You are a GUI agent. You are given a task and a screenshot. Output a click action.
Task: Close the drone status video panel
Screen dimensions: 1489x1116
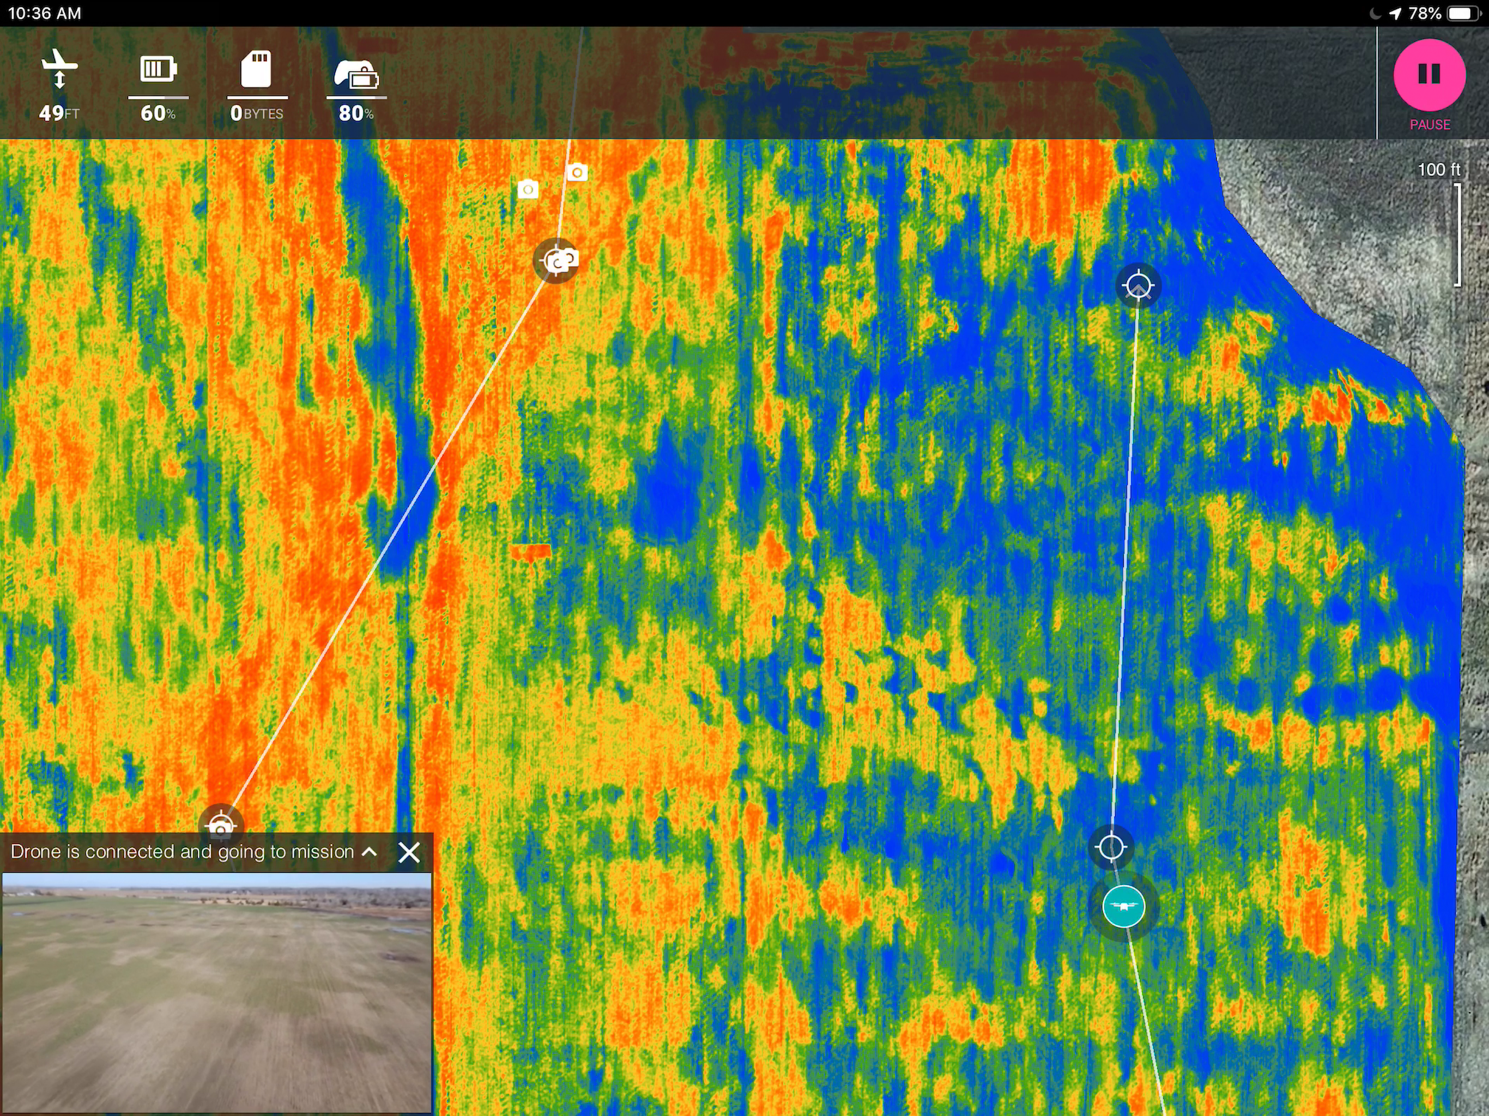coord(409,852)
